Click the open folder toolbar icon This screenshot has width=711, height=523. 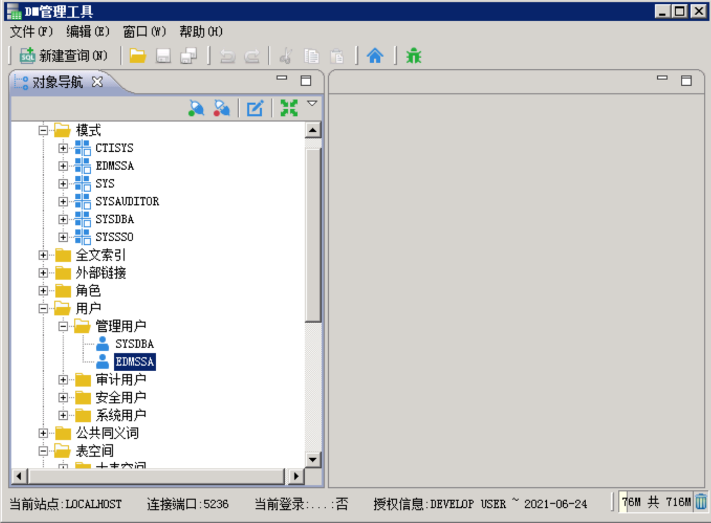point(138,56)
